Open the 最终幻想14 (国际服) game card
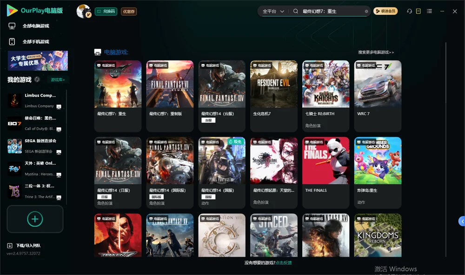Image resolution: width=465 pixels, height=275 pixels. pos(170,172)
